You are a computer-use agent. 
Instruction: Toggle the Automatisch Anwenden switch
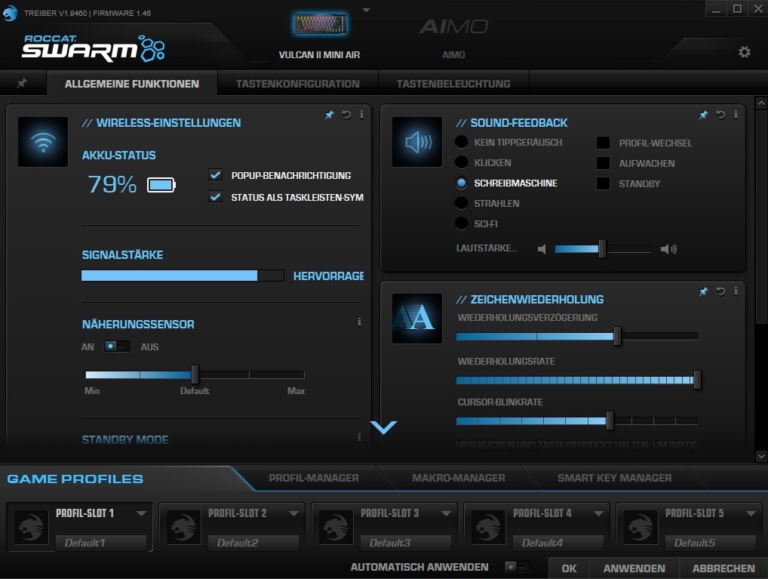coord(517,567)
